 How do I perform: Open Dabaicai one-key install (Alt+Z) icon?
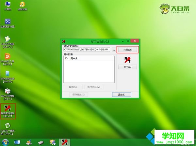8,129
